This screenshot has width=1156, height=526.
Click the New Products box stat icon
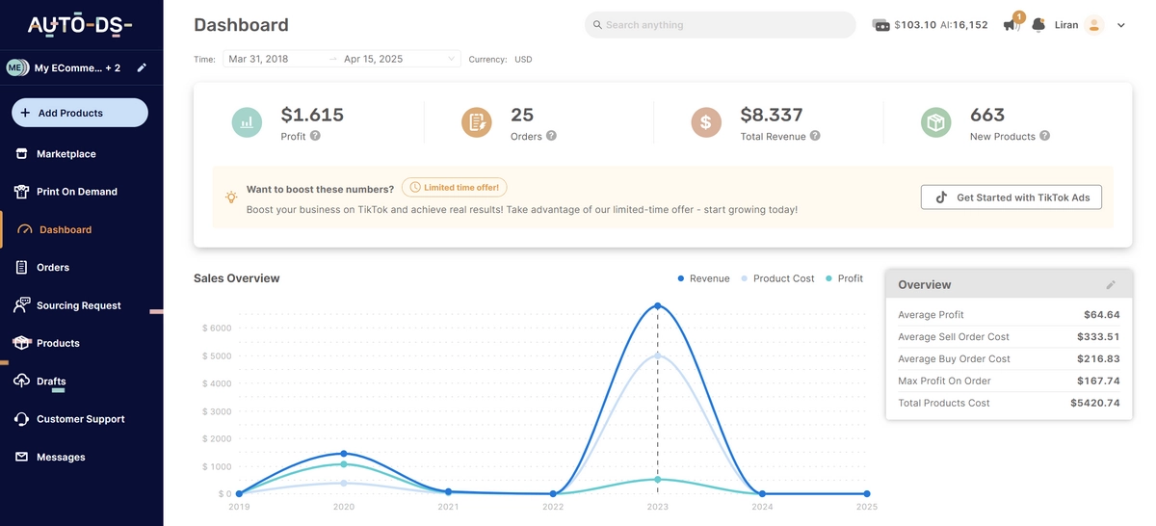point(935,122)
